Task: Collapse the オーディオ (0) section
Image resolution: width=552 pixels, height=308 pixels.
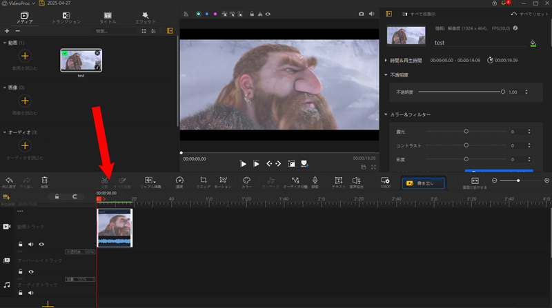Action: tap(5, 132)
